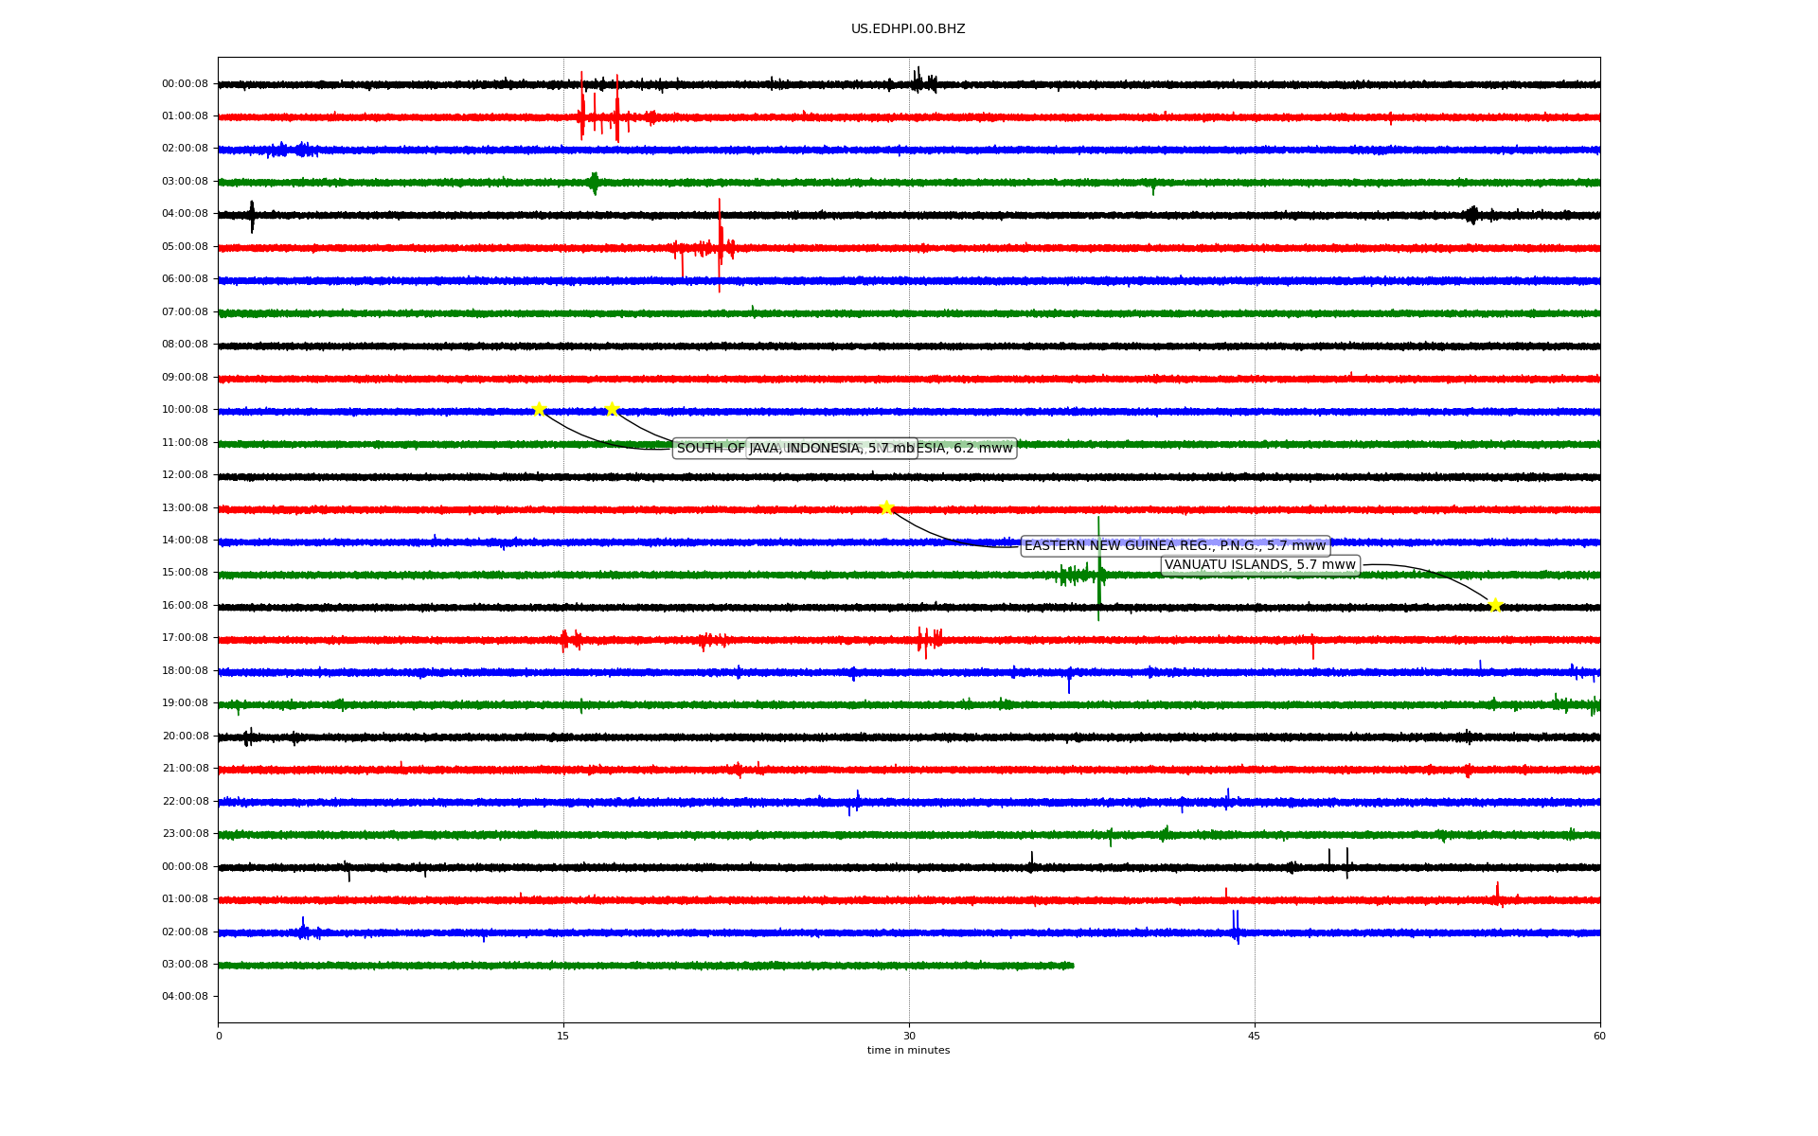1818x1136 pixels.
Task: Click the later star on the 10:00:08 trace
Action: pyautogui.click(x=612, y=409)
